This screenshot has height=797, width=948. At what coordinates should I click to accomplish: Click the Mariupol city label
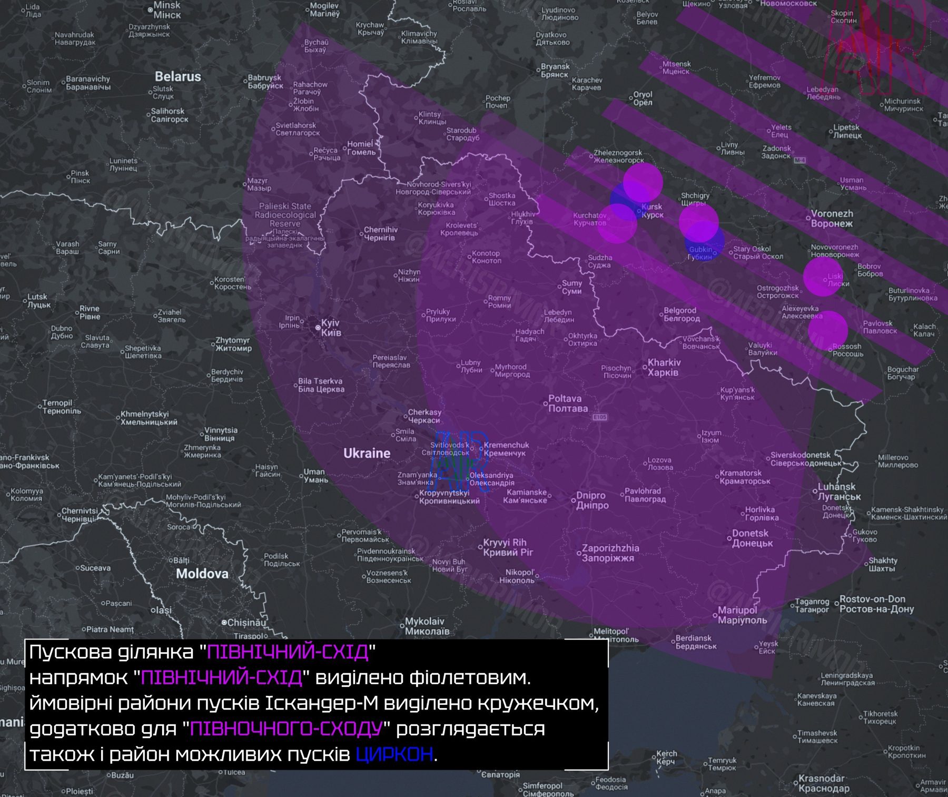[742, 615]
